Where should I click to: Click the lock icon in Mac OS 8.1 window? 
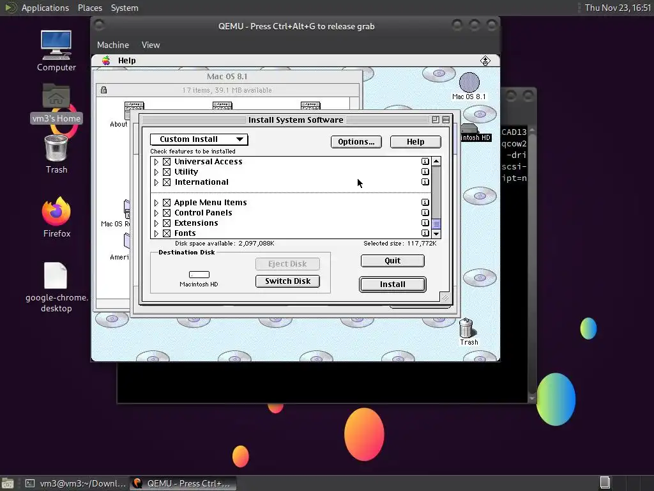pos(103,90)
